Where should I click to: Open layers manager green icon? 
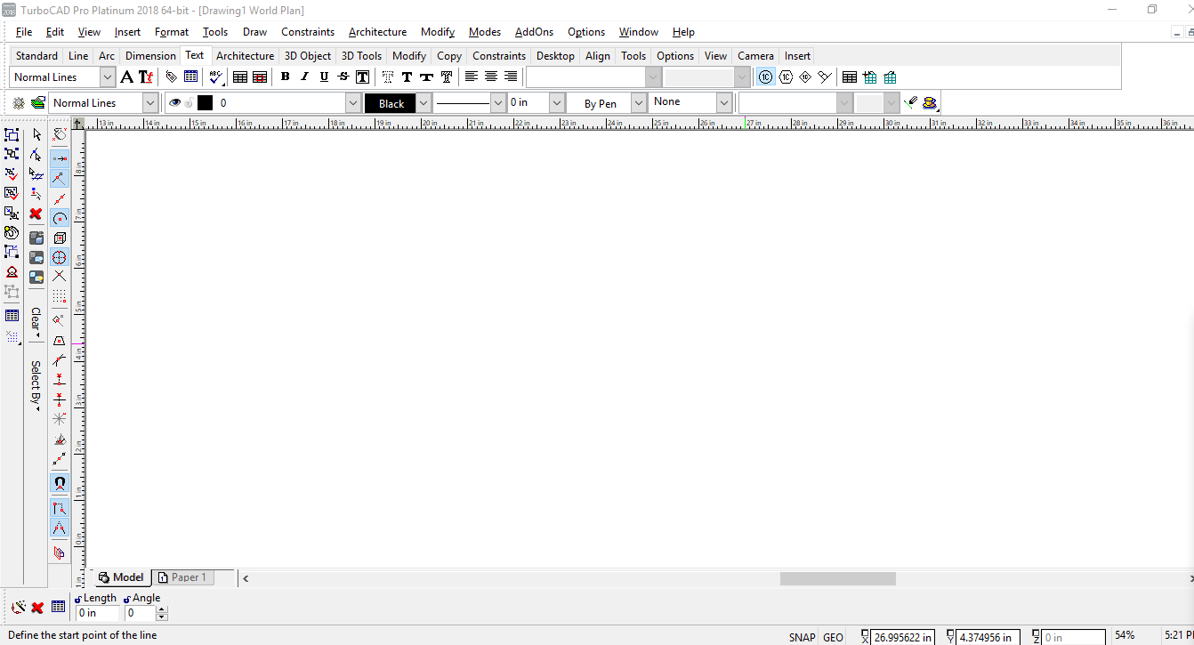pos(37,103)
